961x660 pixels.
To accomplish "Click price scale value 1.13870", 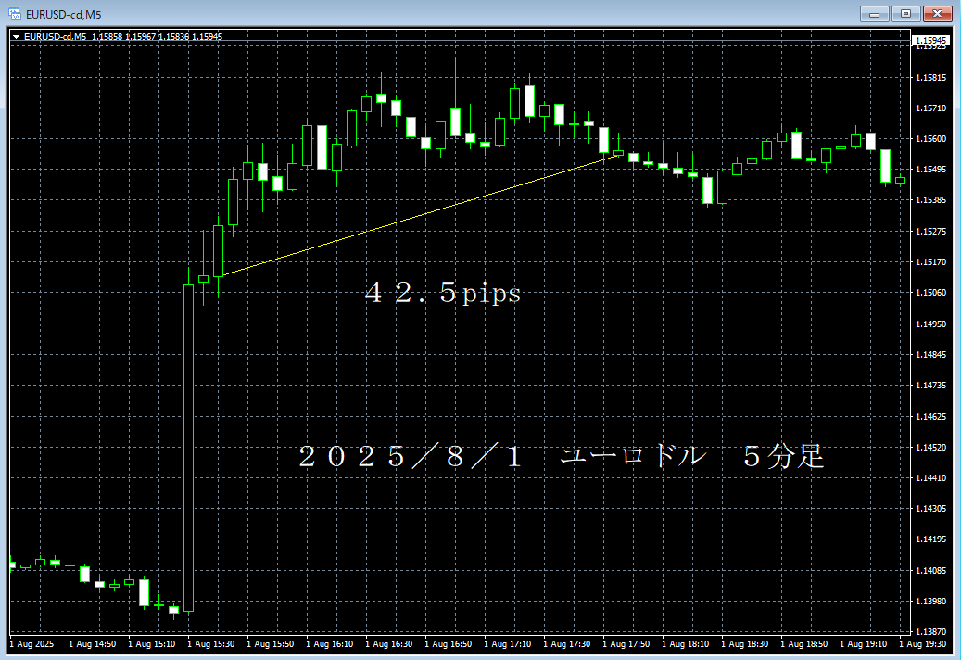I will 930,632.
